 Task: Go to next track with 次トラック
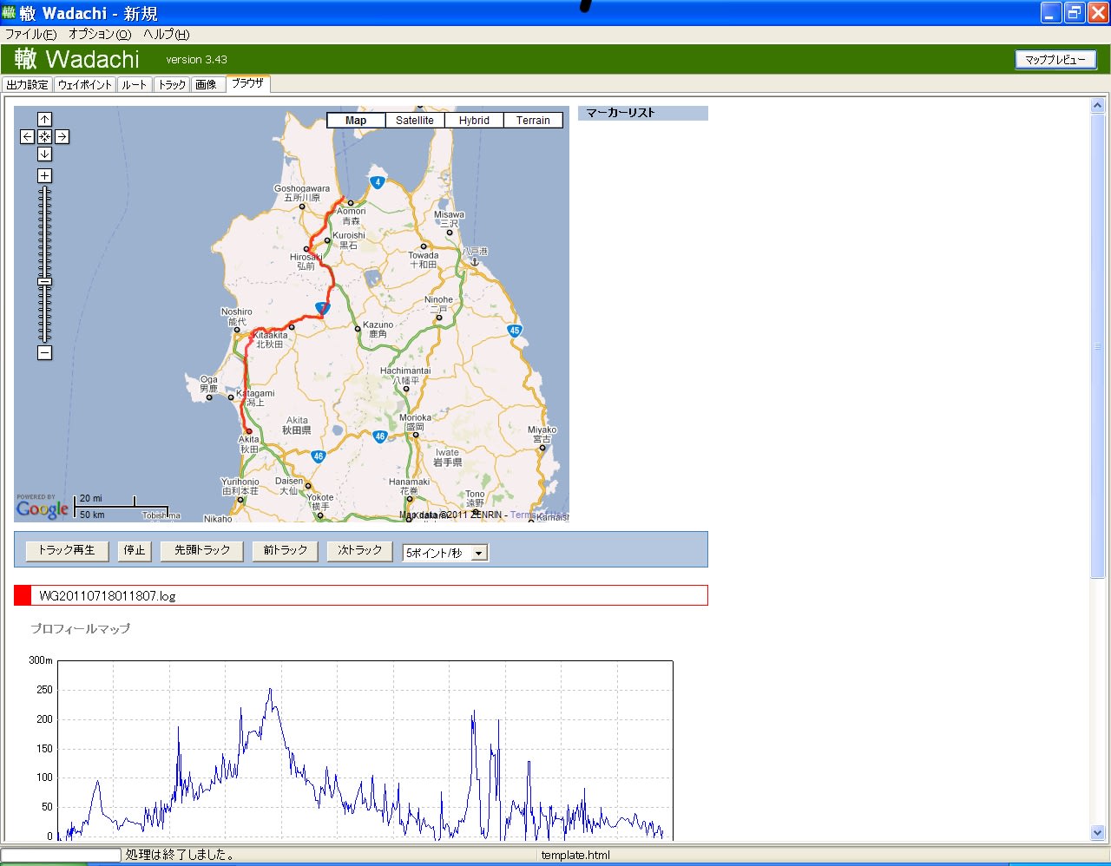pos(360,550)
